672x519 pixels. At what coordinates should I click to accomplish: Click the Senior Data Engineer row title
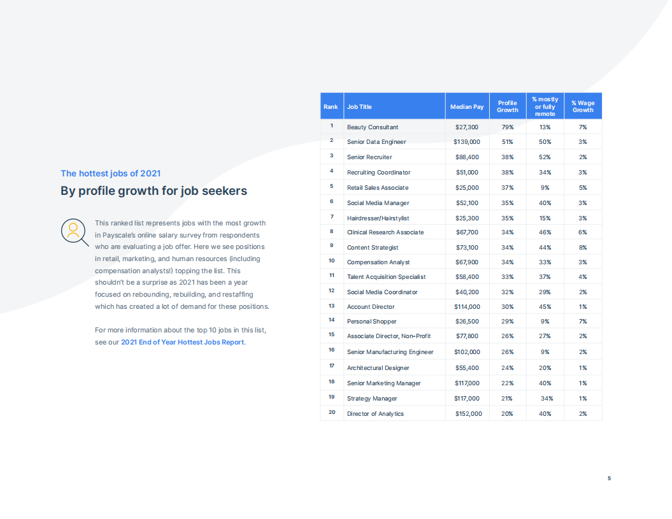coord(376,142)
